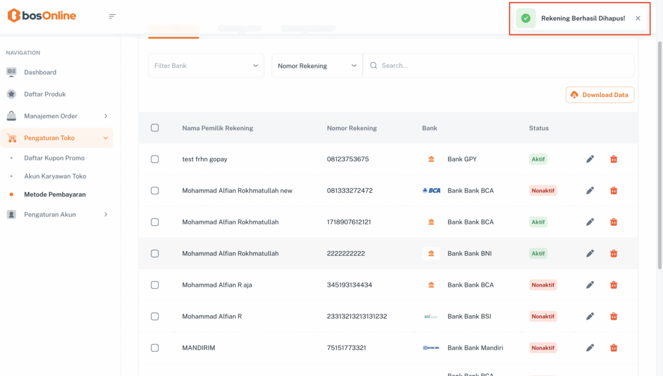Image resolution: width=663 pixels, height=376 pixels.
Task: Edit the Bank BSI account entry
Action: pos(590,316)
